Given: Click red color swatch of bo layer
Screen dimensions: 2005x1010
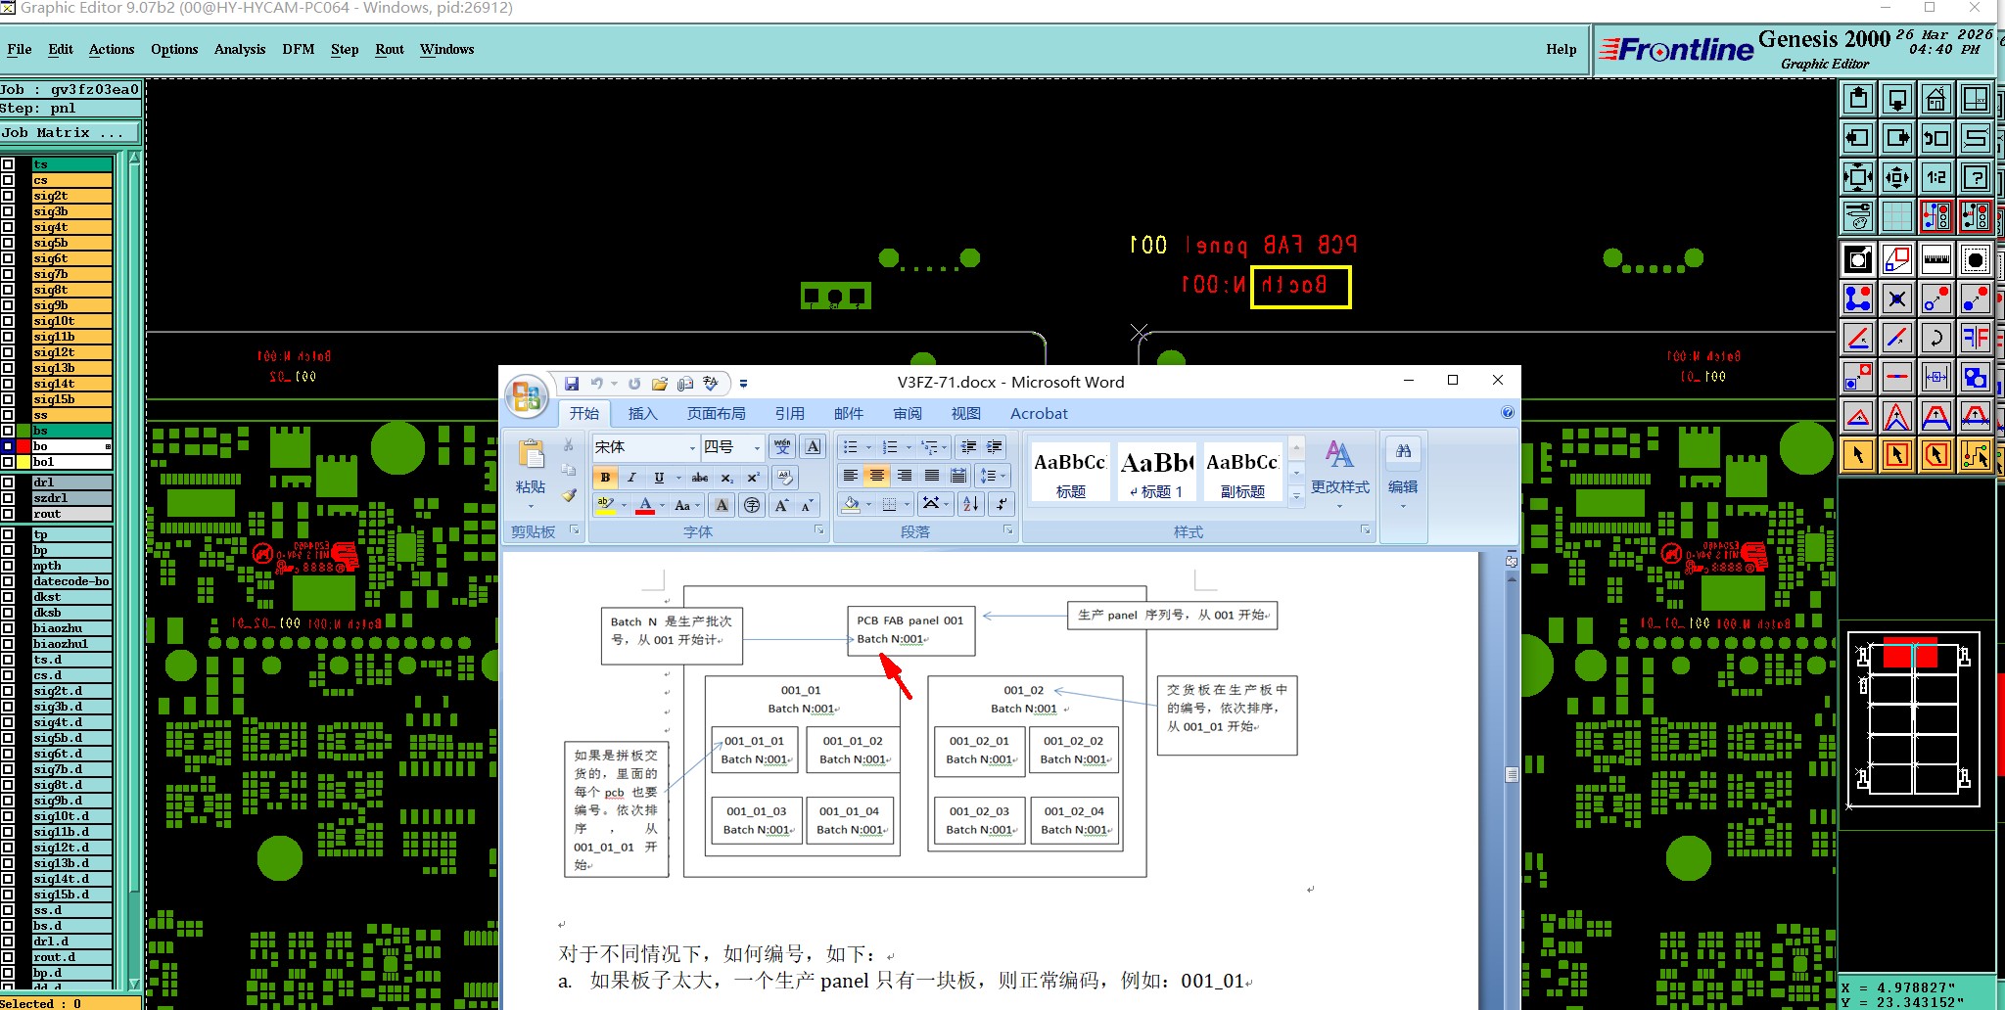Looking at the screenshot, I should click(23, 446).
